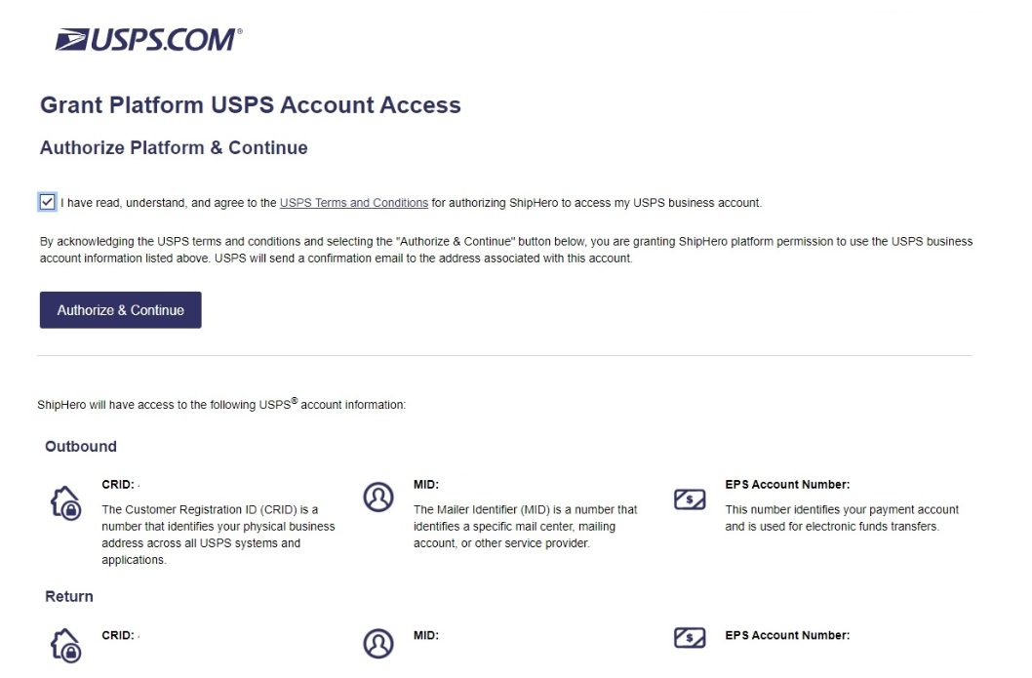Open the USPS Terms and Conditions link
This screenshot has height=678, width=1032.
(354, 203)
